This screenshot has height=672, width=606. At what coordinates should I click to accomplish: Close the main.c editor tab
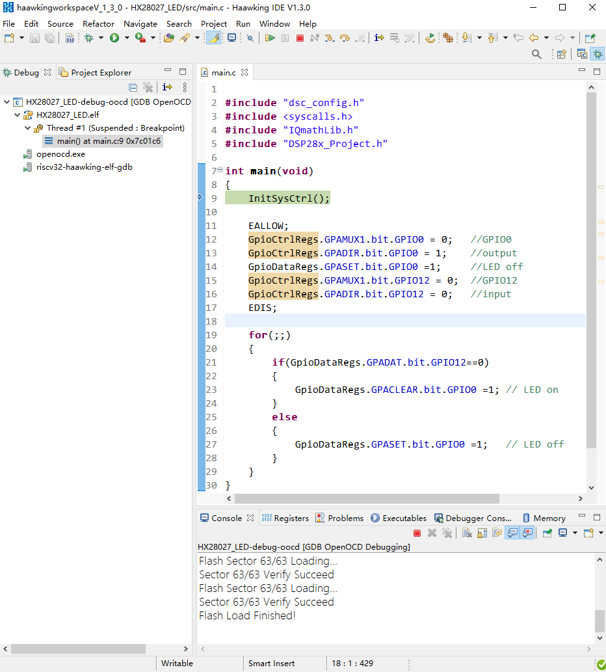point(244,72)
